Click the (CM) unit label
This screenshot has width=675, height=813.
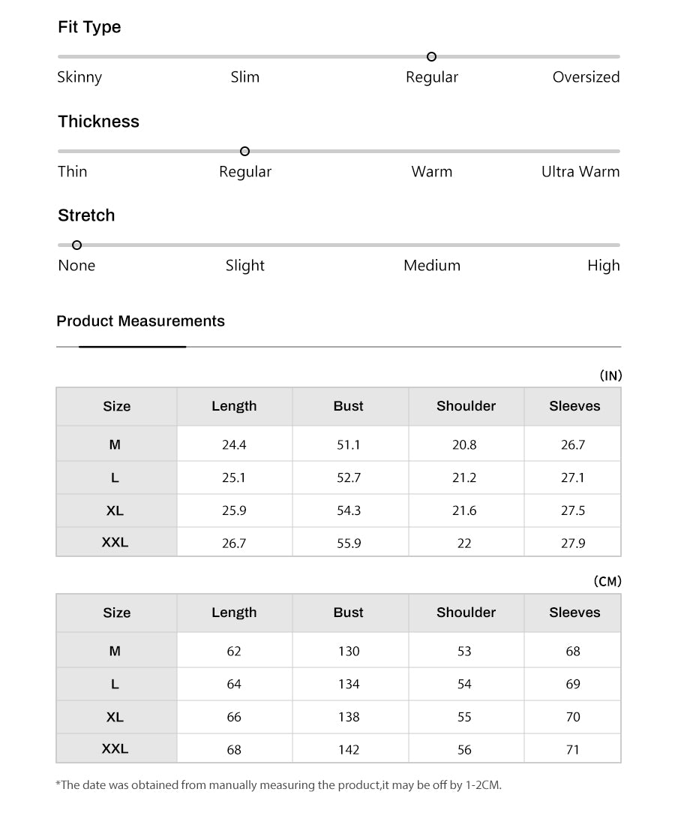click(607, 582)
